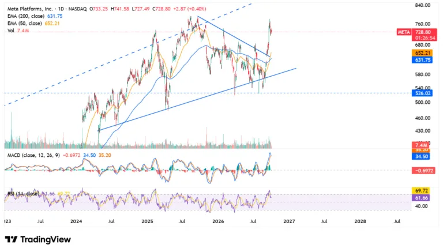
Task: Click the Meta Platforms, Inc. symbol title
Action: (x=30, y=9)
